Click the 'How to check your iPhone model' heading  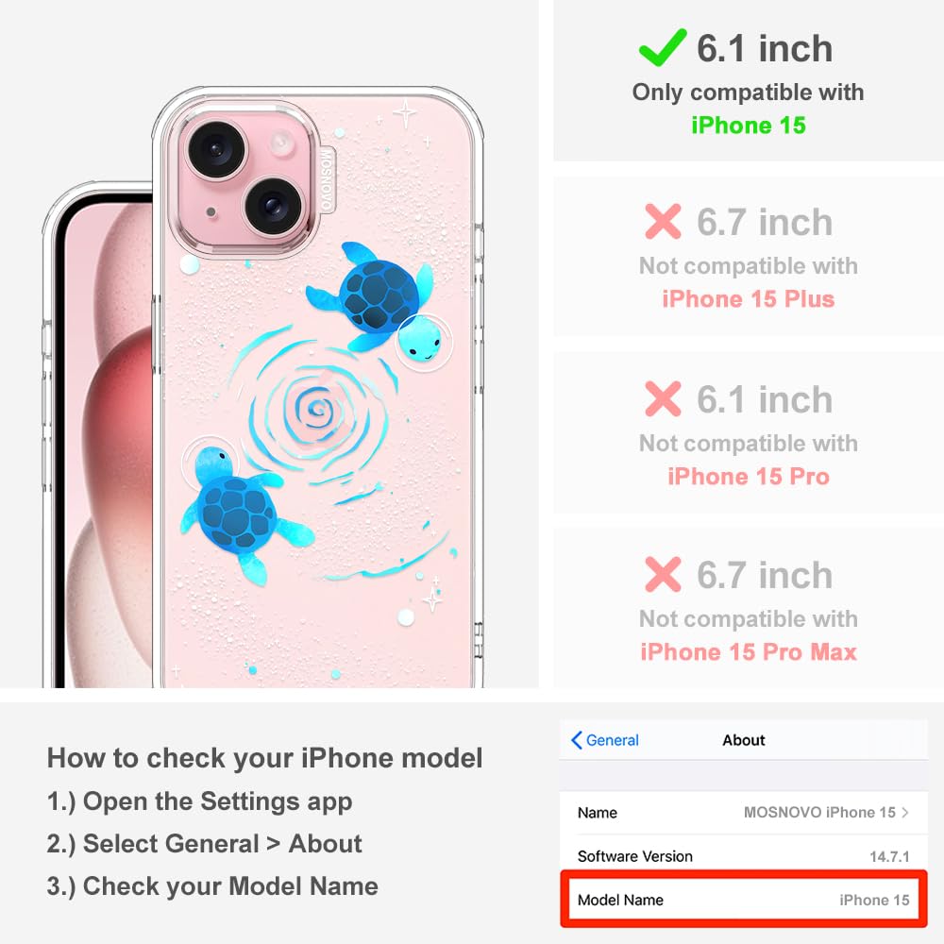[265, 758]
